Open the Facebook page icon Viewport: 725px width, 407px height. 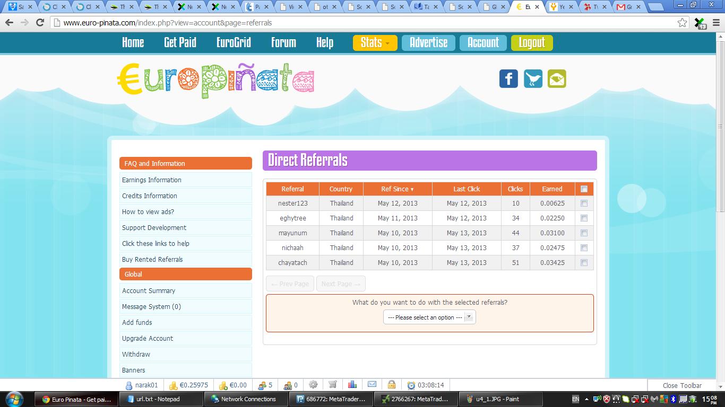508,78
